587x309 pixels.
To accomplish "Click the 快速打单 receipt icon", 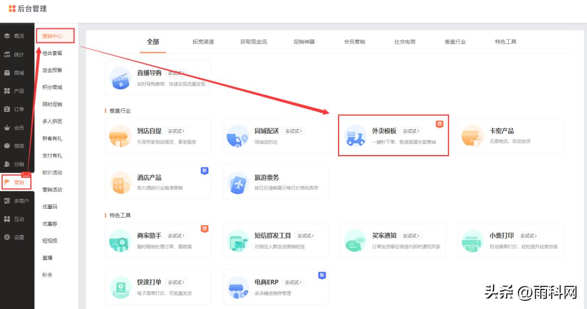I will click(x=120, y=288).
